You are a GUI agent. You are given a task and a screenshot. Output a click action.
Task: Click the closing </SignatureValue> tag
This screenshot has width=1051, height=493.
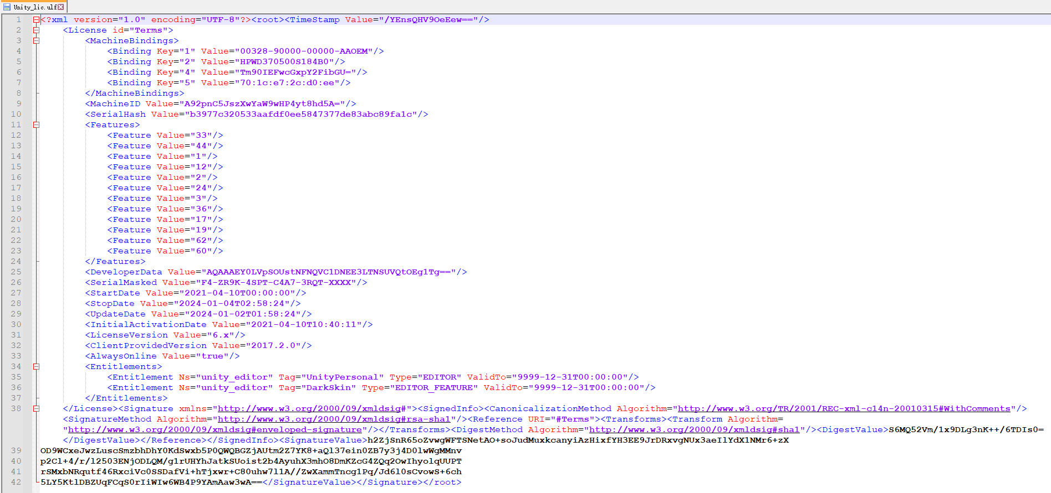pyautogui.click(x=309, y=482)
